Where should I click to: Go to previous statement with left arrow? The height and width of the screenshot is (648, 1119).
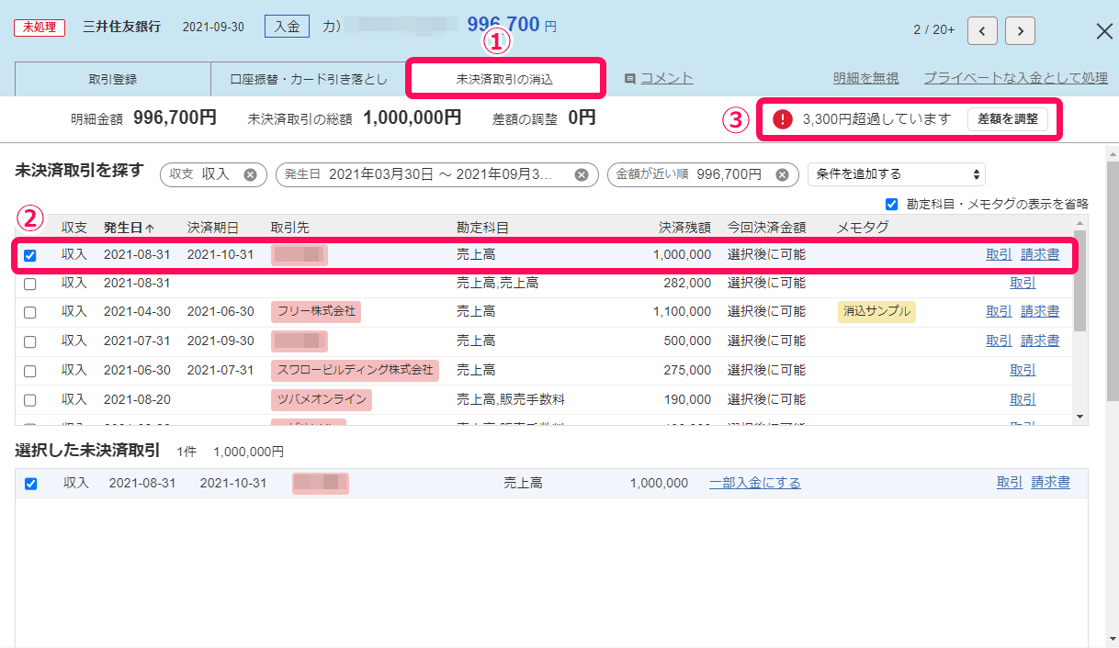pyautogui.click(x=982, y=30)
